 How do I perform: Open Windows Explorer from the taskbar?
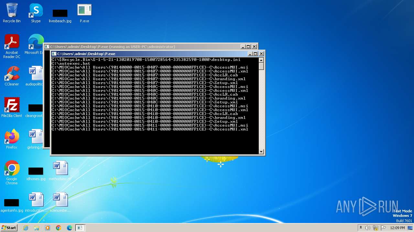pos(37,228)
